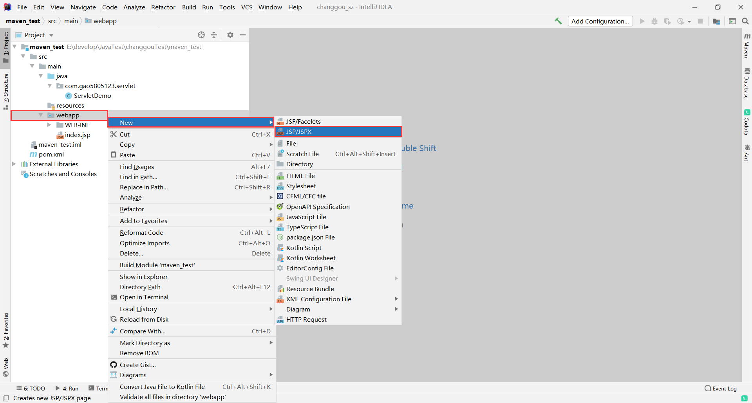Open the Refactor menu in menu bar
The height and width of the screenshot is (403, 752).
click(163, 7)
